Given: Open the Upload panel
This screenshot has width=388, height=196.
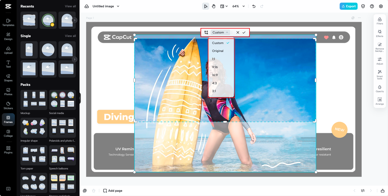Looking at the screenshot, I should pos(8,50).
